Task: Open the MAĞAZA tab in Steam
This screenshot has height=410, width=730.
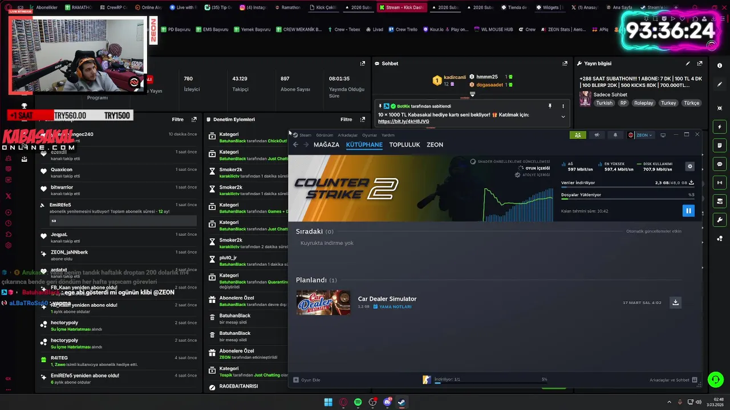Action: click(x=326, y=145)
